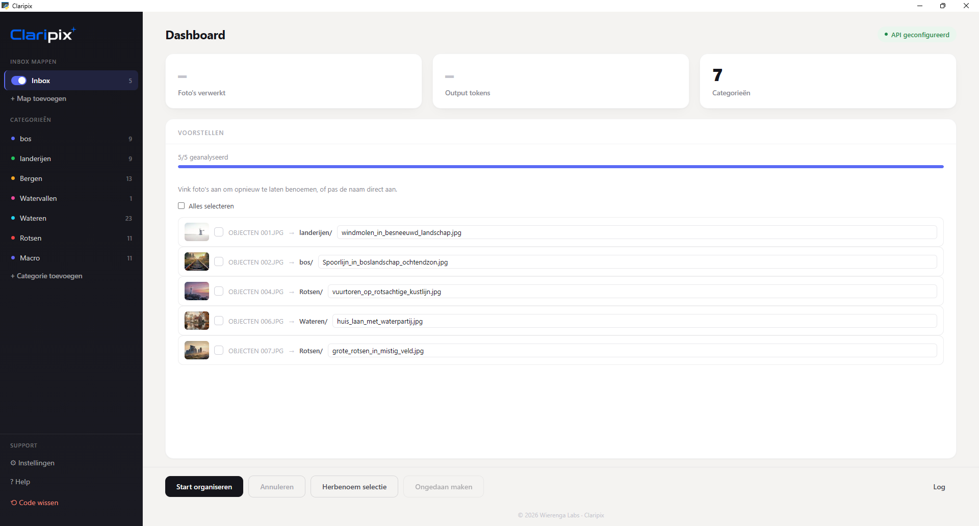The width and height of the screenshot is (979, 526).
Task: Check the box for OBJECTEN 004.JPG
Action: coord(219,292)
